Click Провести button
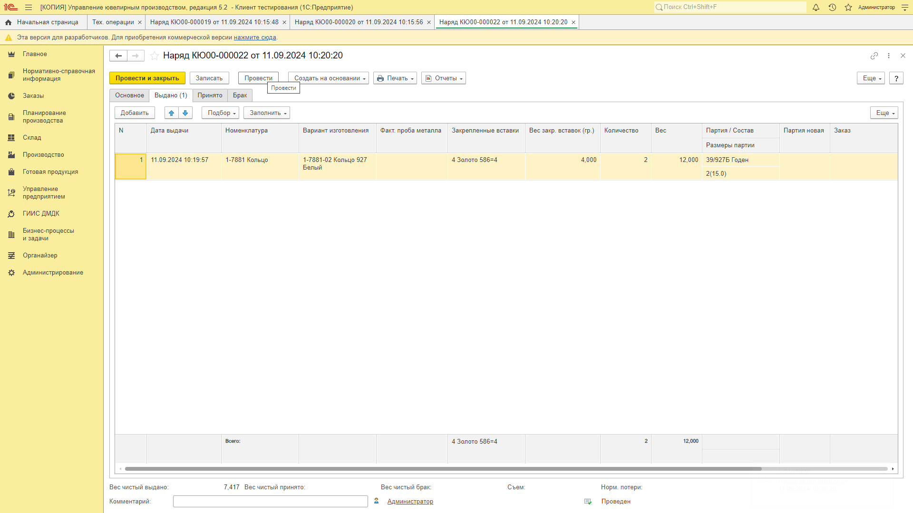 click(258, 78)
